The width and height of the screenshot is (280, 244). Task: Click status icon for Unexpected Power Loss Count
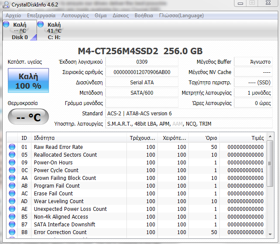[12, 209]
